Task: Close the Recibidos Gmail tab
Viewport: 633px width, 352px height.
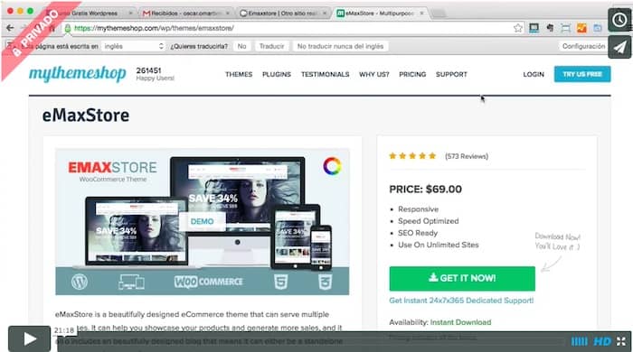Action: 228,14
